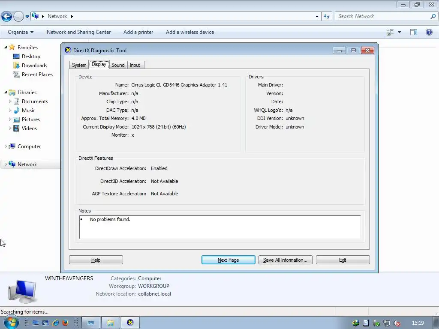Viewport: 439px width, 329px height.
Task: Toggle the preview pane icon
Action: [x=414, y=32]
